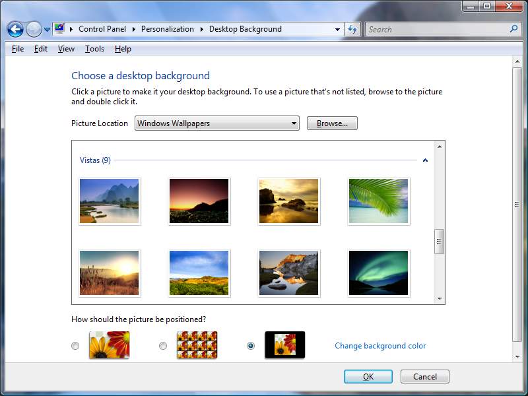Click the tiled flowers position preview
Viewport: 528px width, 396px height.
[197, 345]
